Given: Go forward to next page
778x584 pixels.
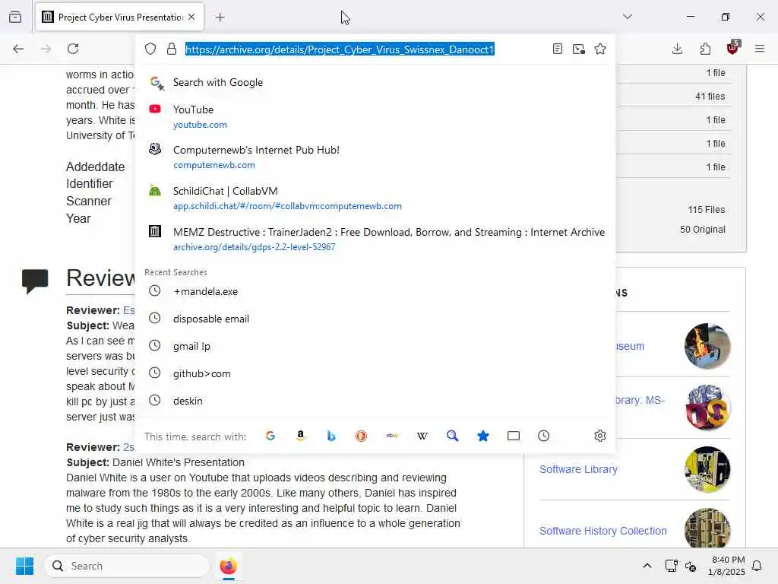Looking at the screenshot, I should 46,49.
